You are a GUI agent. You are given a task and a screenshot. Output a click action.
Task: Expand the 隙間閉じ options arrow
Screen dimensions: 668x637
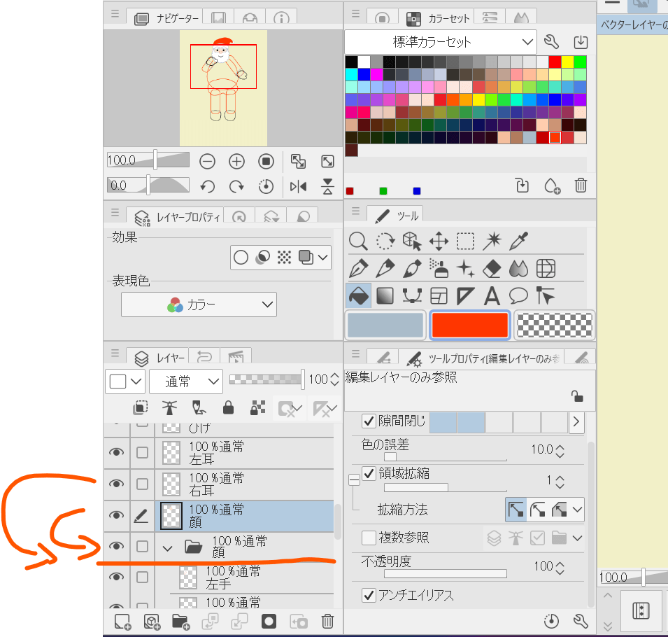point(576,421)
